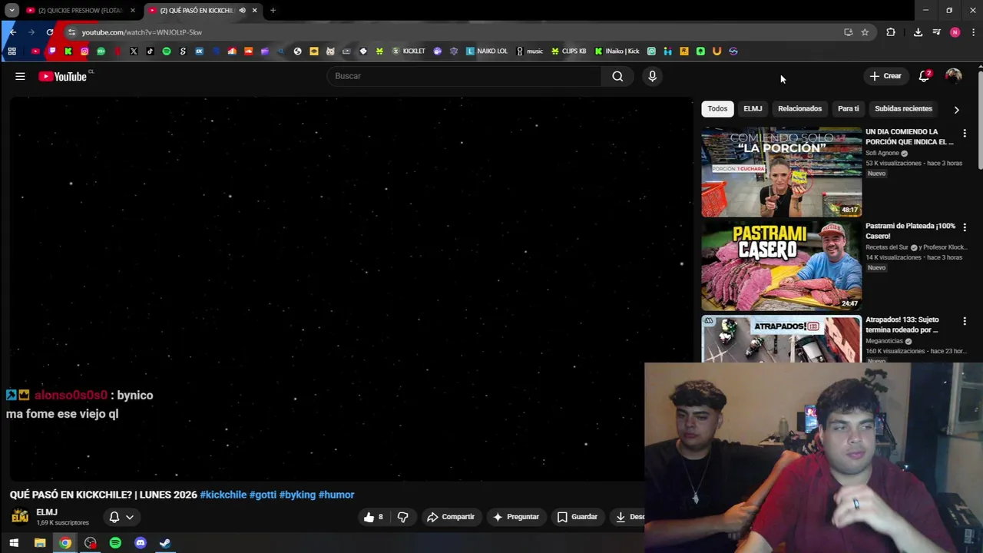Image resolution: width=983 pixels, height=553 pixels.
Task: Open the Atrapados! 133 video thumbnail
Action: coord(781,339)
